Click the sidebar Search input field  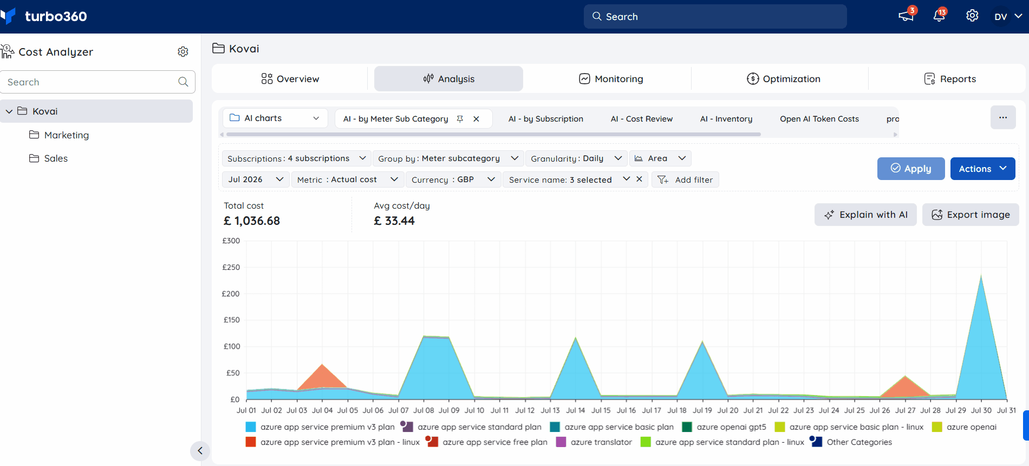97,82
